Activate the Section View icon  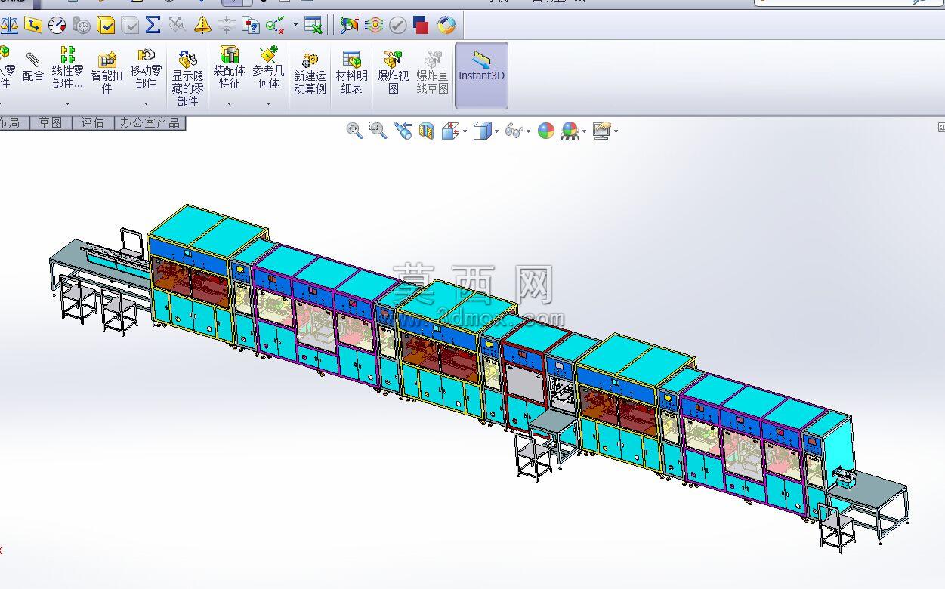click(427, 131)
